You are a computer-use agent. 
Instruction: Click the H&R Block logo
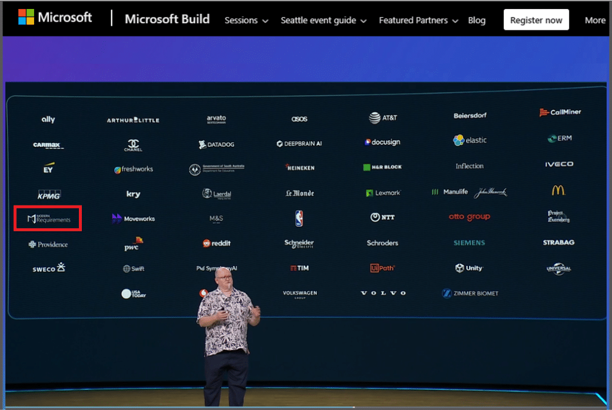[382, 167]
